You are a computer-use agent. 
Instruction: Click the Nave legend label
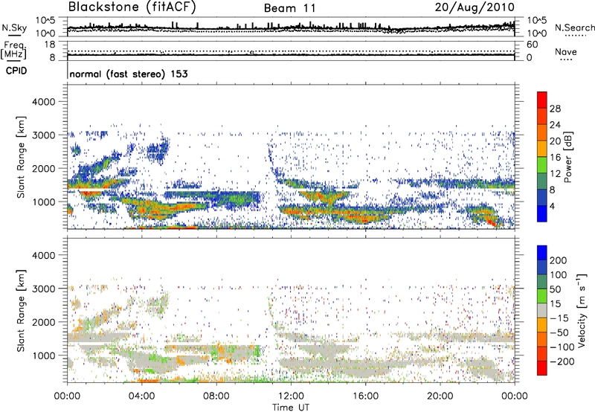tap(566, 51)
